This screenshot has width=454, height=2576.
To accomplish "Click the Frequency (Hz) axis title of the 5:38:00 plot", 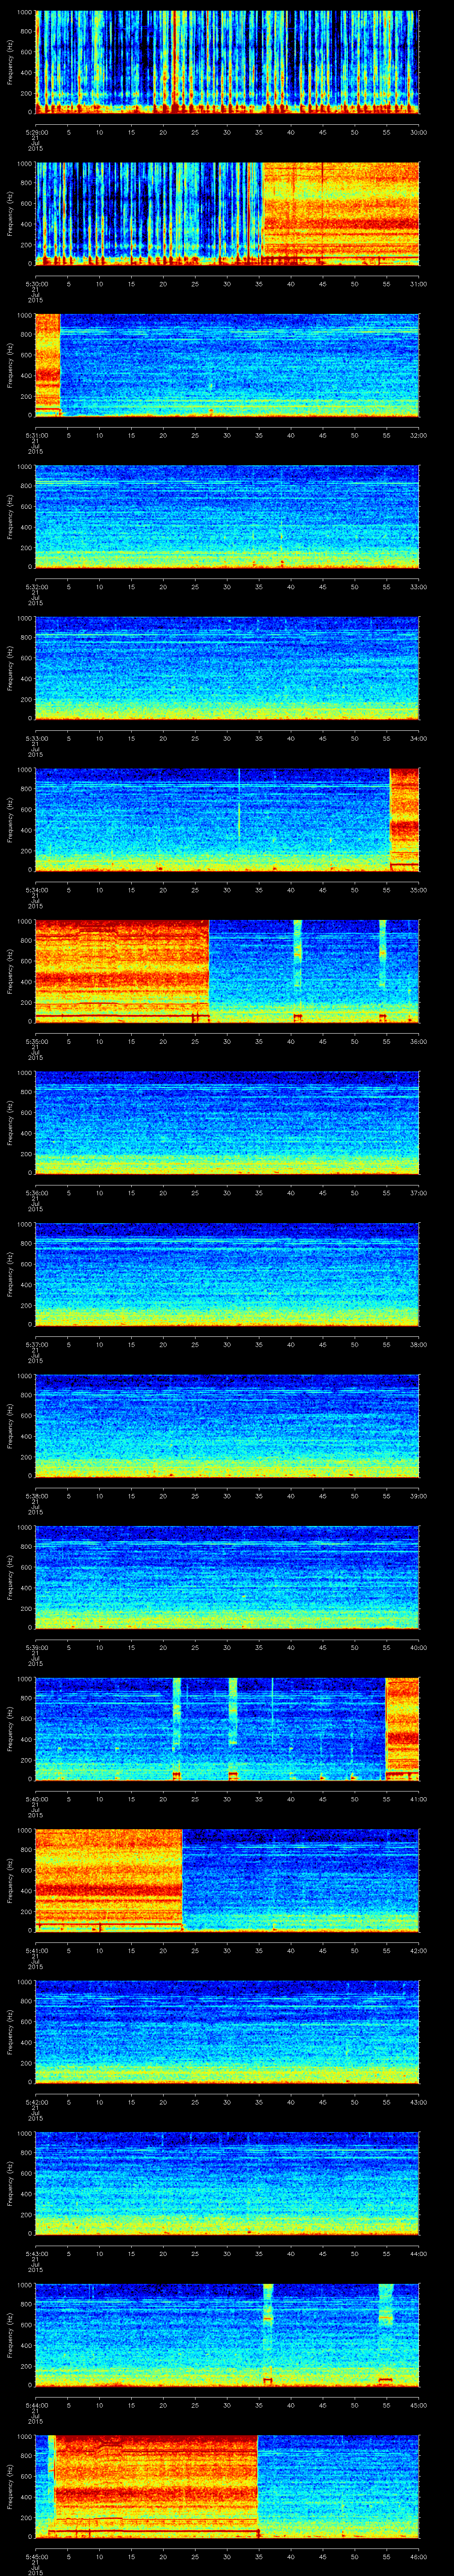I will click(x=10, y=1425).
